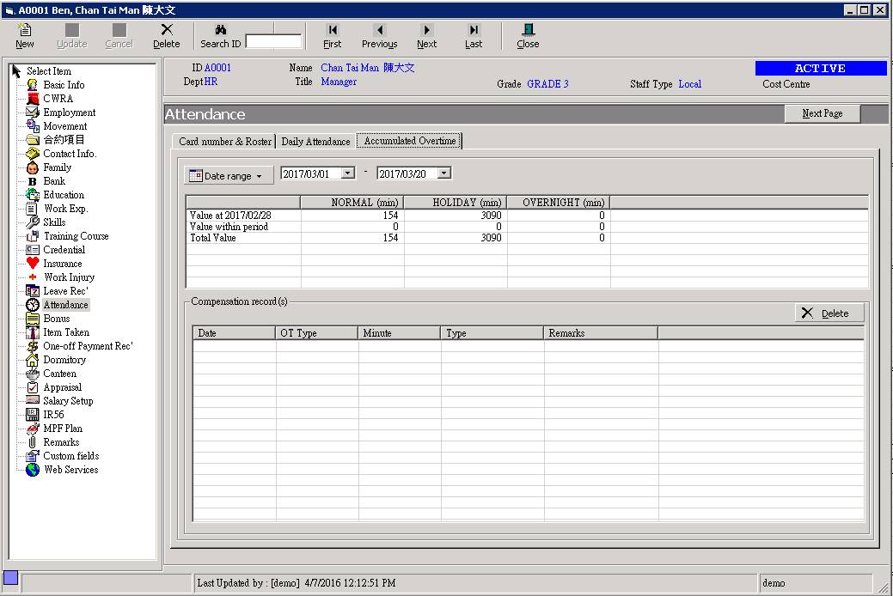This screenshot has width=893, height=596.
Task: Open the MPF Plan sidebar item
Action: (63, 429)
